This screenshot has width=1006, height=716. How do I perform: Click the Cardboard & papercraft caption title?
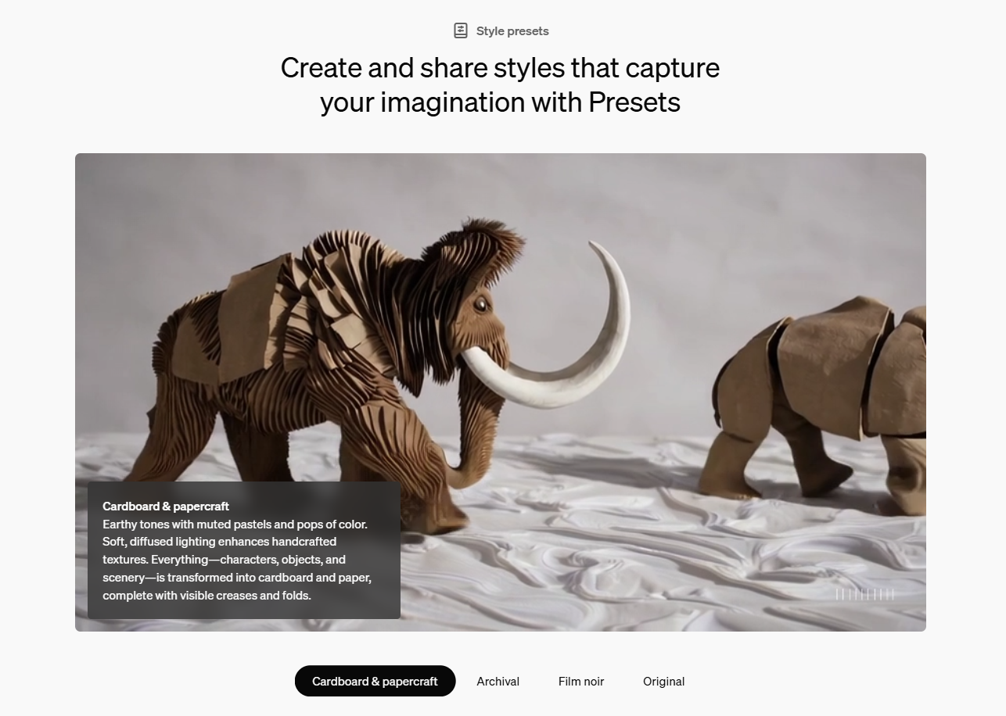(166, 506)
